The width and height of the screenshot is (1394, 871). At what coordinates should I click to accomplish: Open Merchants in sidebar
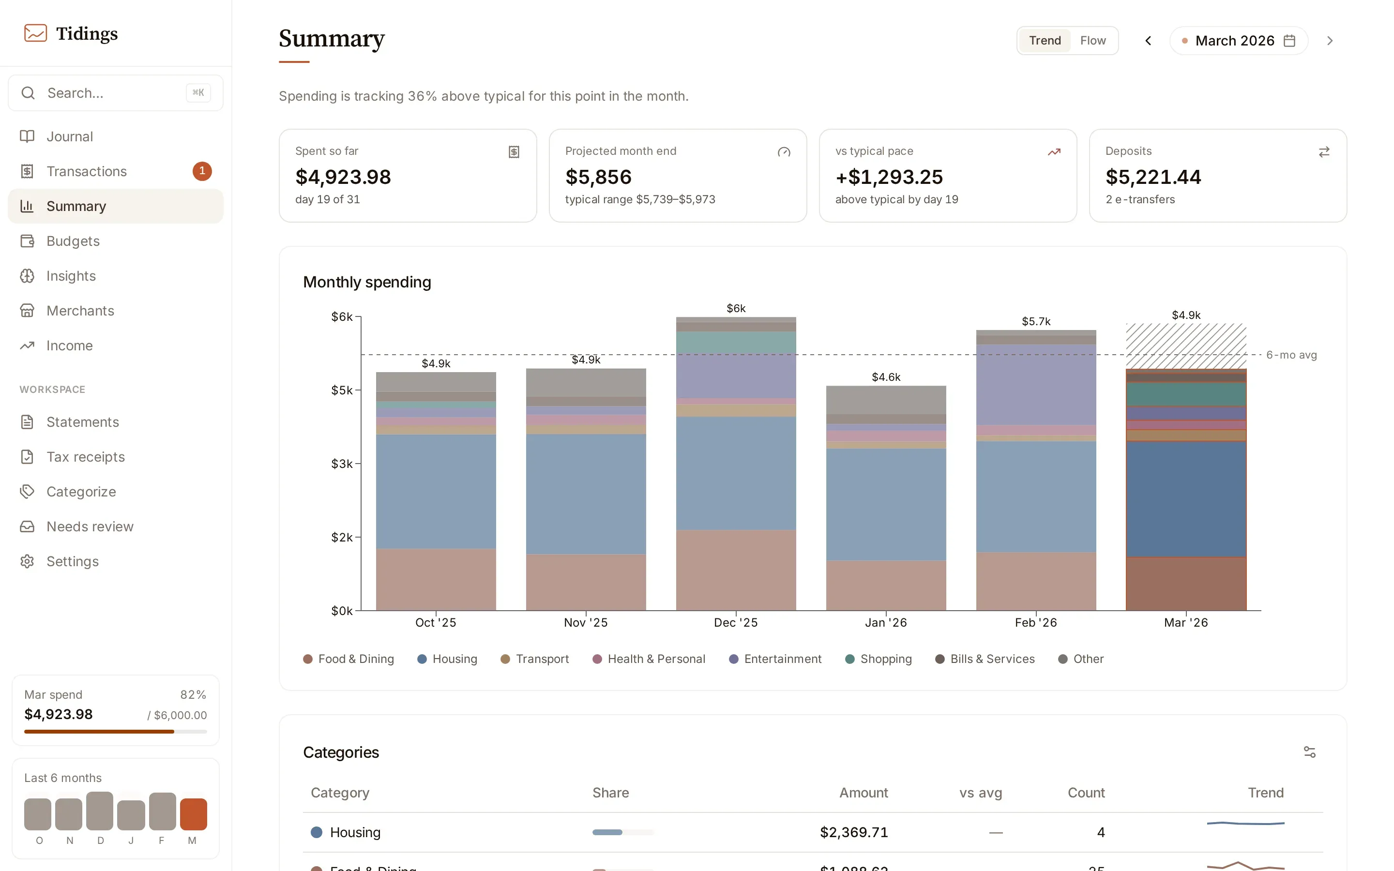point(115,311)
